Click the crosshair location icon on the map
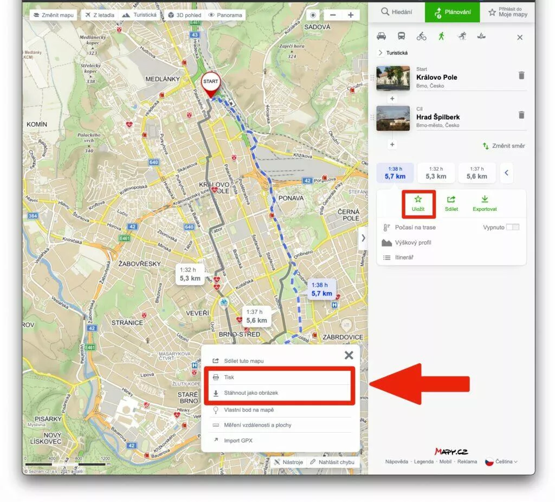Screen dimensions: 555x502 coord(313,16)
